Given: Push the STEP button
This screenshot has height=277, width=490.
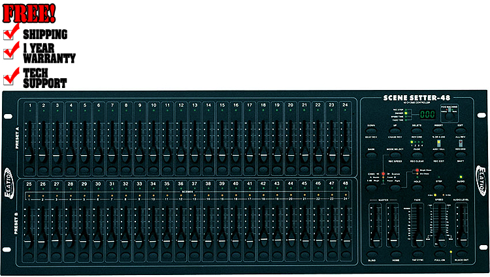Looking at the screenshot, I should (439, 187).
